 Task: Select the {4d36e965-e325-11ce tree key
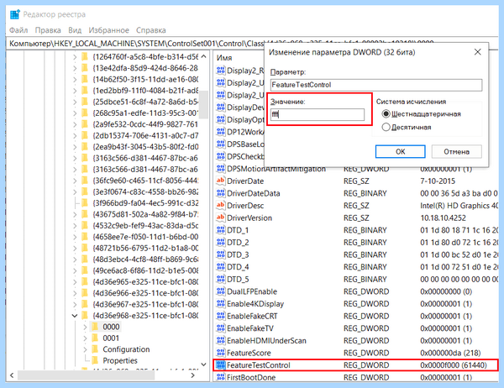(145, 282)
